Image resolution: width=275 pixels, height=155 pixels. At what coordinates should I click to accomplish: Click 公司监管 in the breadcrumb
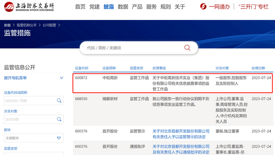tap(49, 25)
